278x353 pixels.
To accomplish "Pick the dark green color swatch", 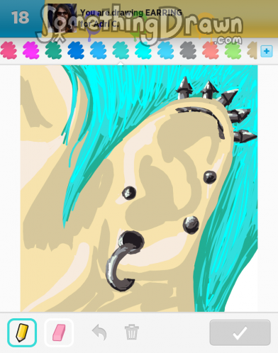I will click(x=53, y=50).
